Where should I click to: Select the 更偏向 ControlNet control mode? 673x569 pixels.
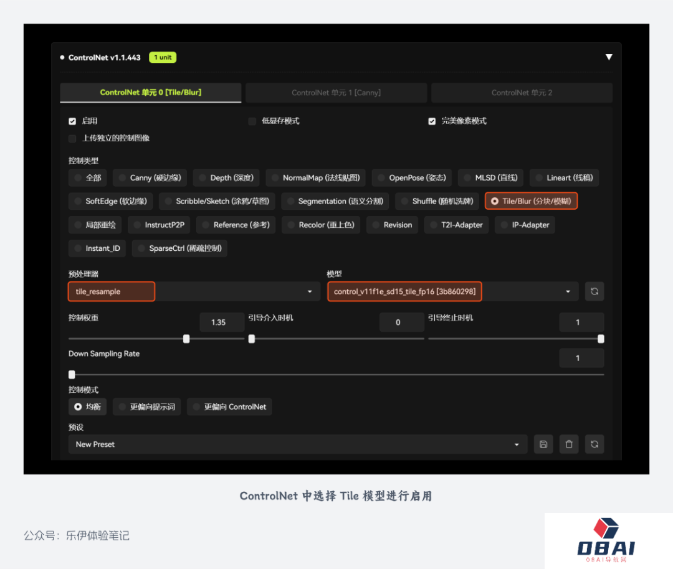coord(229,407)
